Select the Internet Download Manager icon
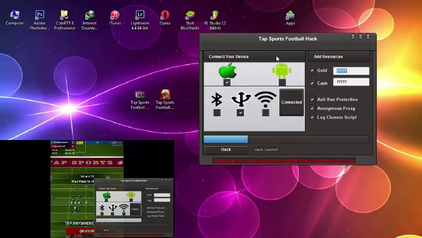The height and width of the screenshot is (238, 422). 90,20
